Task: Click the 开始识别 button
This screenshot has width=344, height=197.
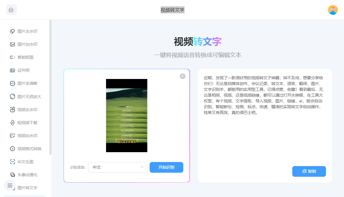Action: [166, 167]
